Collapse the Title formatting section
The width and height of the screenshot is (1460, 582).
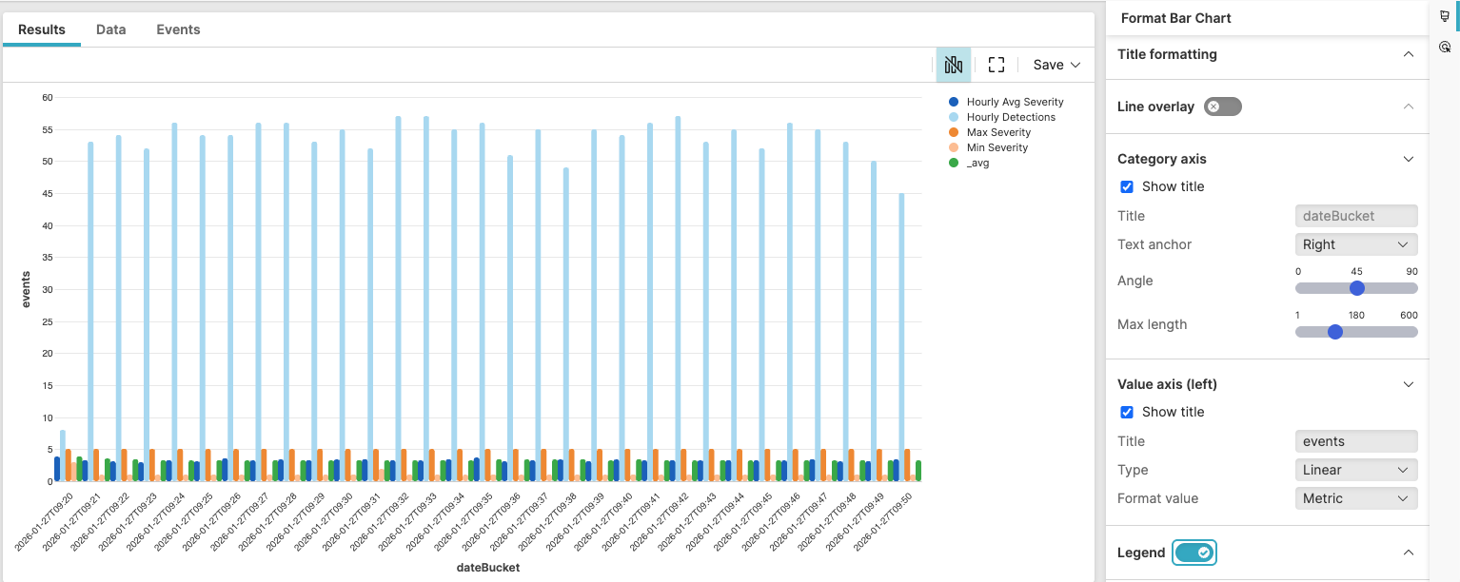tap(1409, 54)
